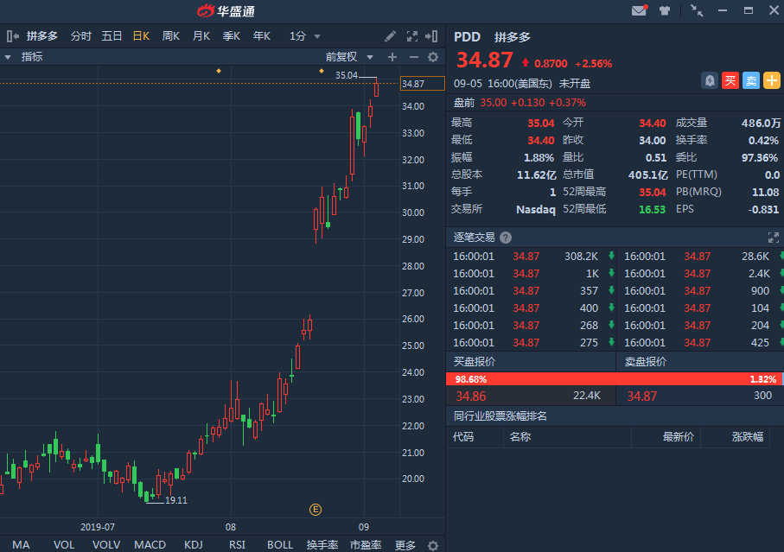Open the mail inbox envelope icon
Image resolution: width=784 pixels, height=552 pixels.
[x=639, y=11]
